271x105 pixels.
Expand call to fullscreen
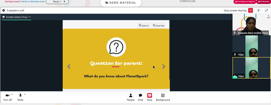point(266,10)
